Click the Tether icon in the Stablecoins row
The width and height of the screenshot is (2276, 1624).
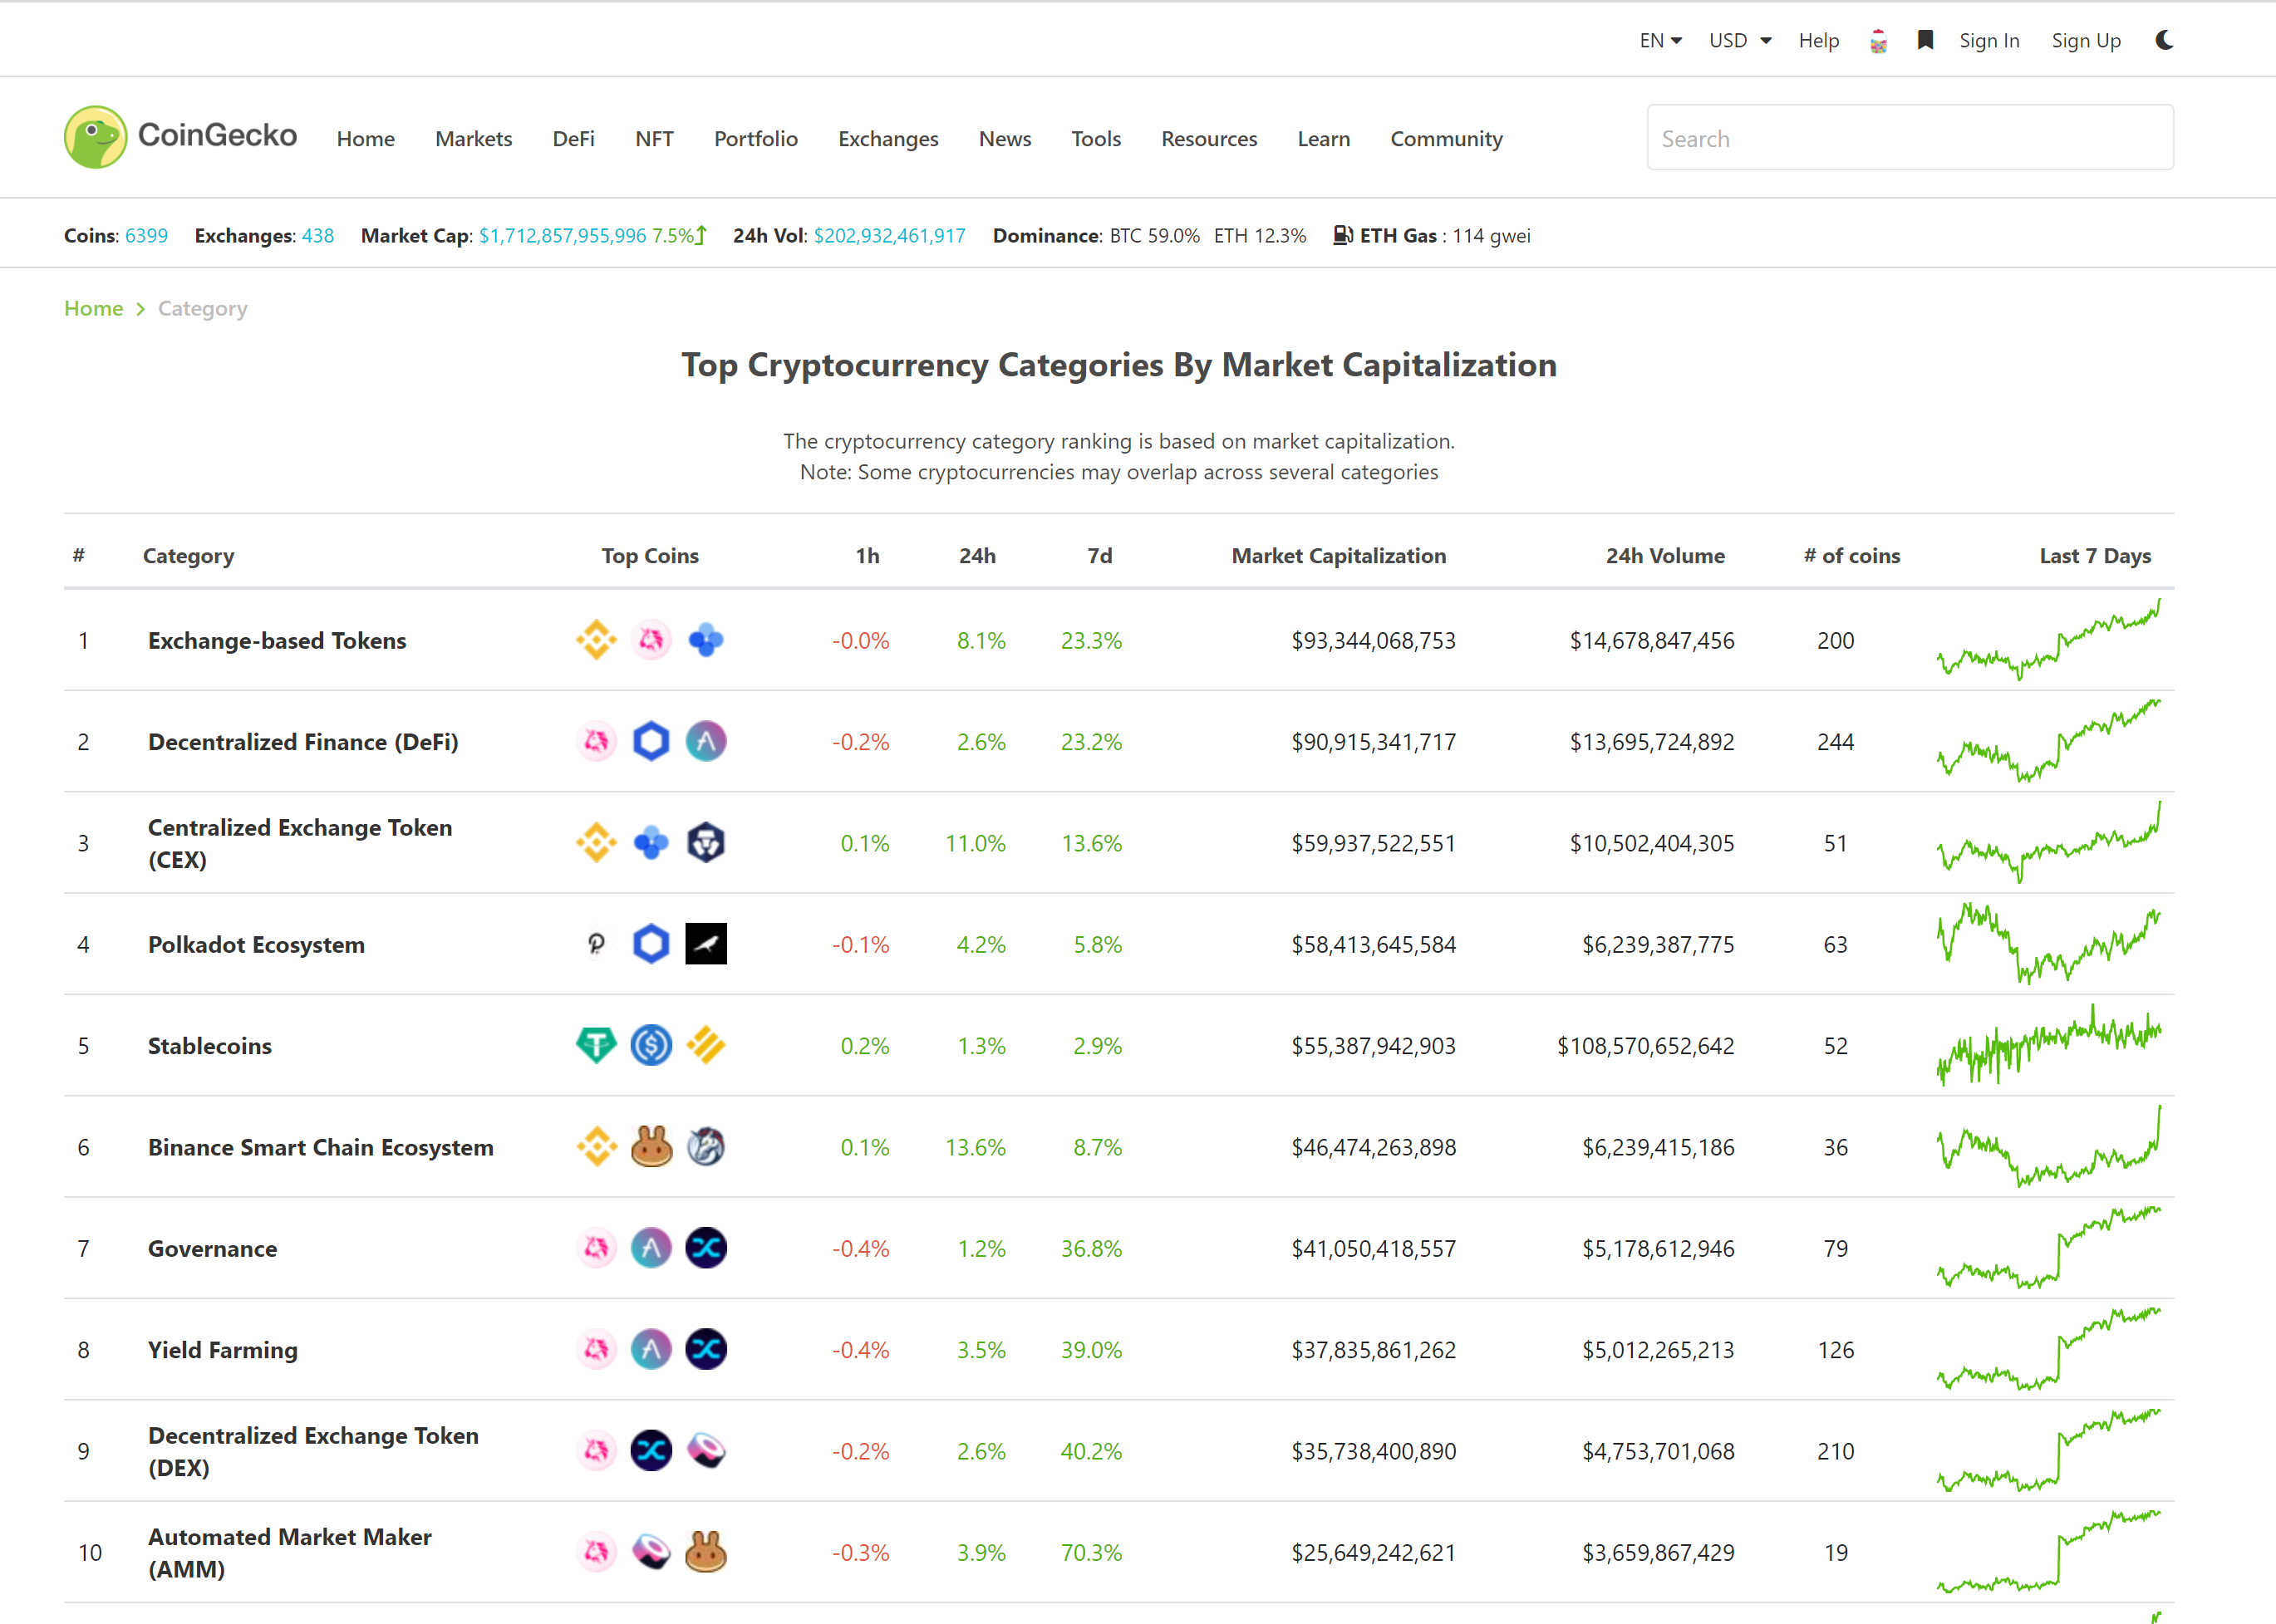point(597,1045)
